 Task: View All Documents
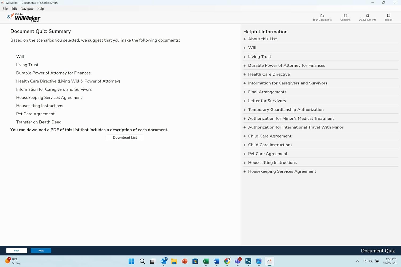tap(368, 17)
